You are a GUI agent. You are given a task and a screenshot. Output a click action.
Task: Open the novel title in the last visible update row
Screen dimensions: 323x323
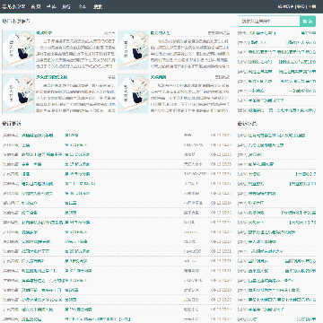[x=31, y=319]
